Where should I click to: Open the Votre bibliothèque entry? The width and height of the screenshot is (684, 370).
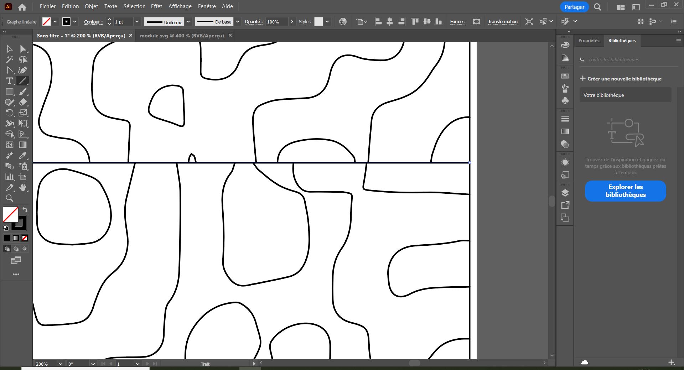click(626, 95)
